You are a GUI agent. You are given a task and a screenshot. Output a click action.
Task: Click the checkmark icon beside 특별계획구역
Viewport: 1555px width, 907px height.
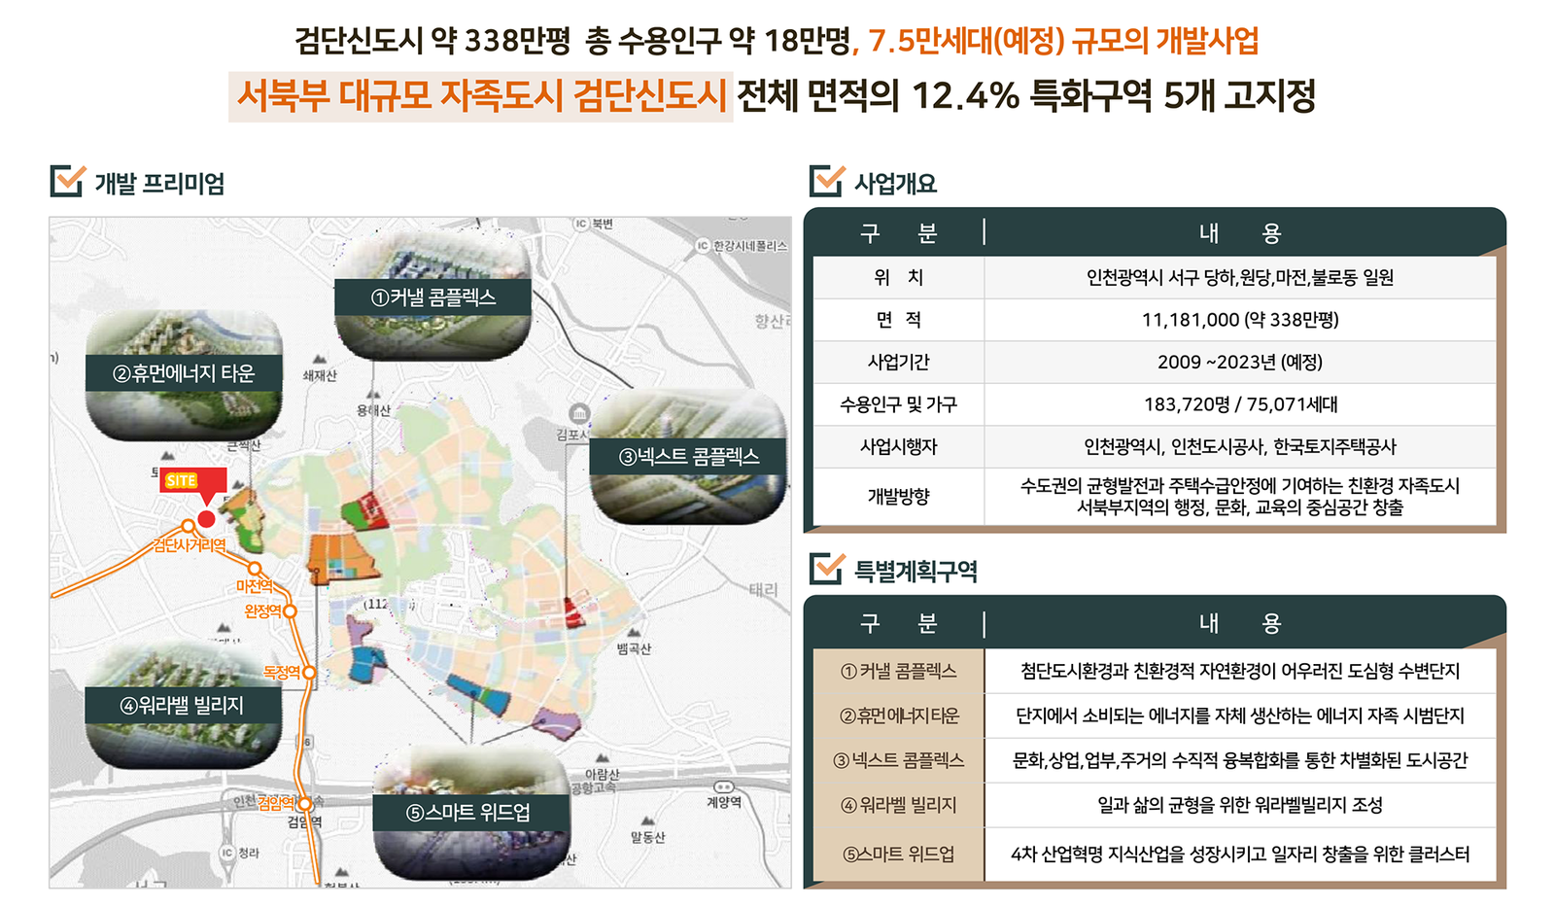(x=826, y=569)
